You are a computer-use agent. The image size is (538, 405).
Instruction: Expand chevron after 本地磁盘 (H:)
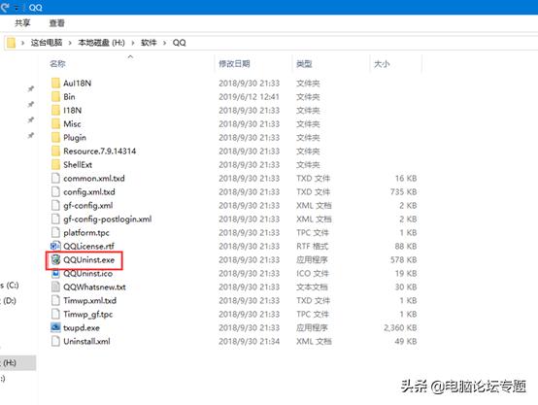(133, 43)
